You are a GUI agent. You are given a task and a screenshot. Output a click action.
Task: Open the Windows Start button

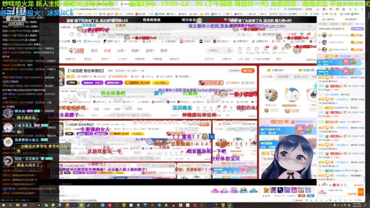tap(3, 205)
